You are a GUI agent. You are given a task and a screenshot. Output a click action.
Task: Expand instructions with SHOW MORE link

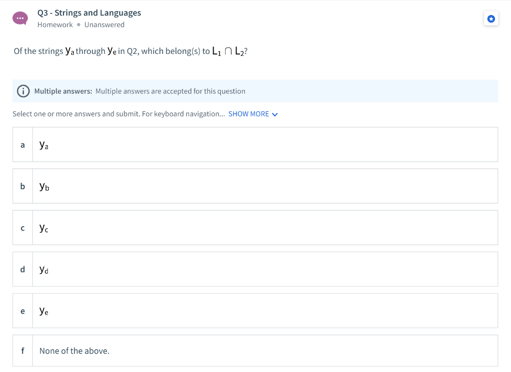pos(249,114)
